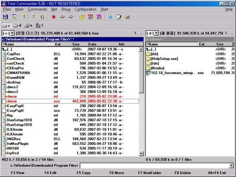Screen dimensions: 236x177
Task: Select the dmcm ocx file row
Action: (x=70, y=101)
